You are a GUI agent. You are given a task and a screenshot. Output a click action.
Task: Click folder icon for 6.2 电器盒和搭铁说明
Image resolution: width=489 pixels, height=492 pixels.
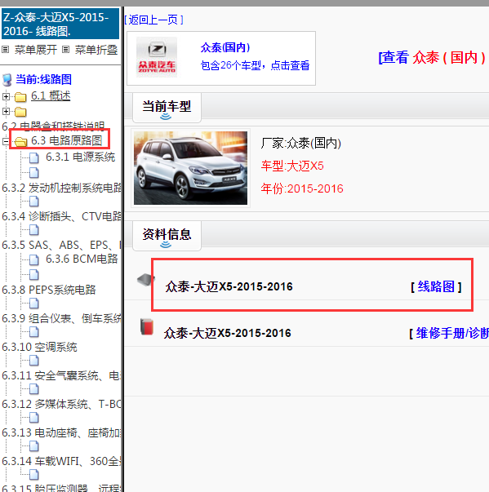20,112
